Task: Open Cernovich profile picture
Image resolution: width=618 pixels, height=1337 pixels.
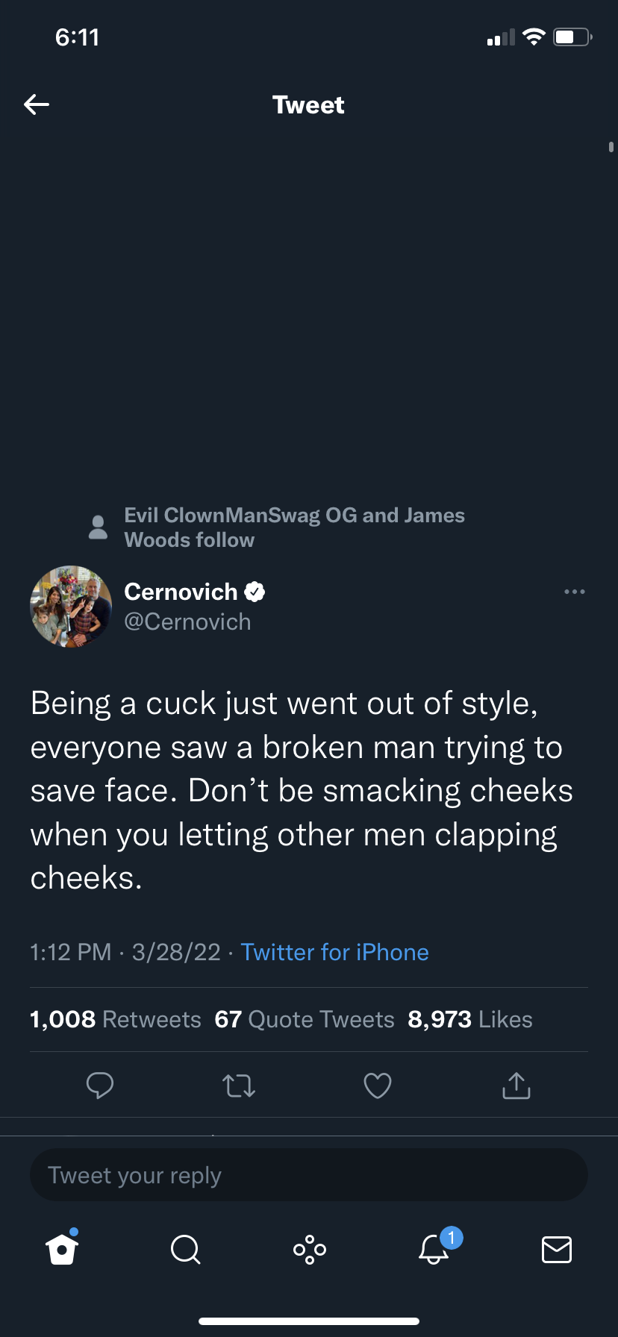Action: point(71,607)
